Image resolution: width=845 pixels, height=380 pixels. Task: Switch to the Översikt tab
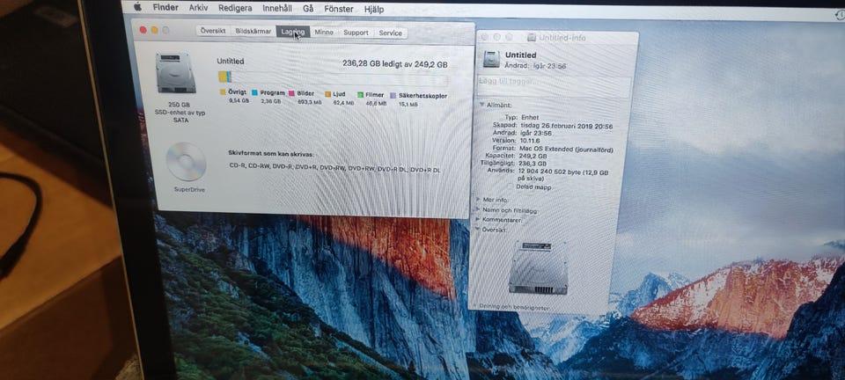[213, 31]
